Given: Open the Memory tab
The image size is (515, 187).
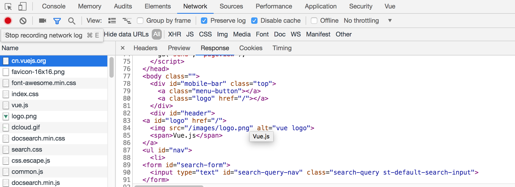Looking at the screenshot, I should [x=90, y=6].
